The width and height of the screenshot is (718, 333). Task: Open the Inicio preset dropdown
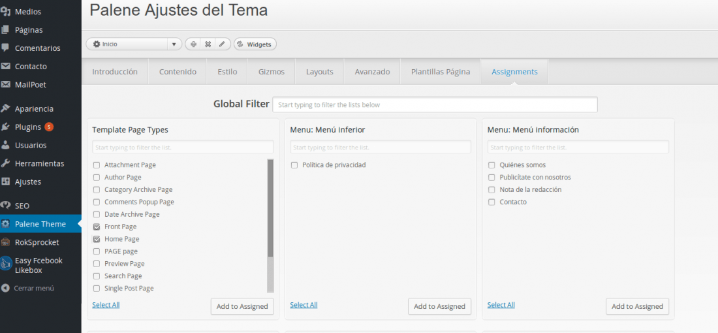point(134,44)
